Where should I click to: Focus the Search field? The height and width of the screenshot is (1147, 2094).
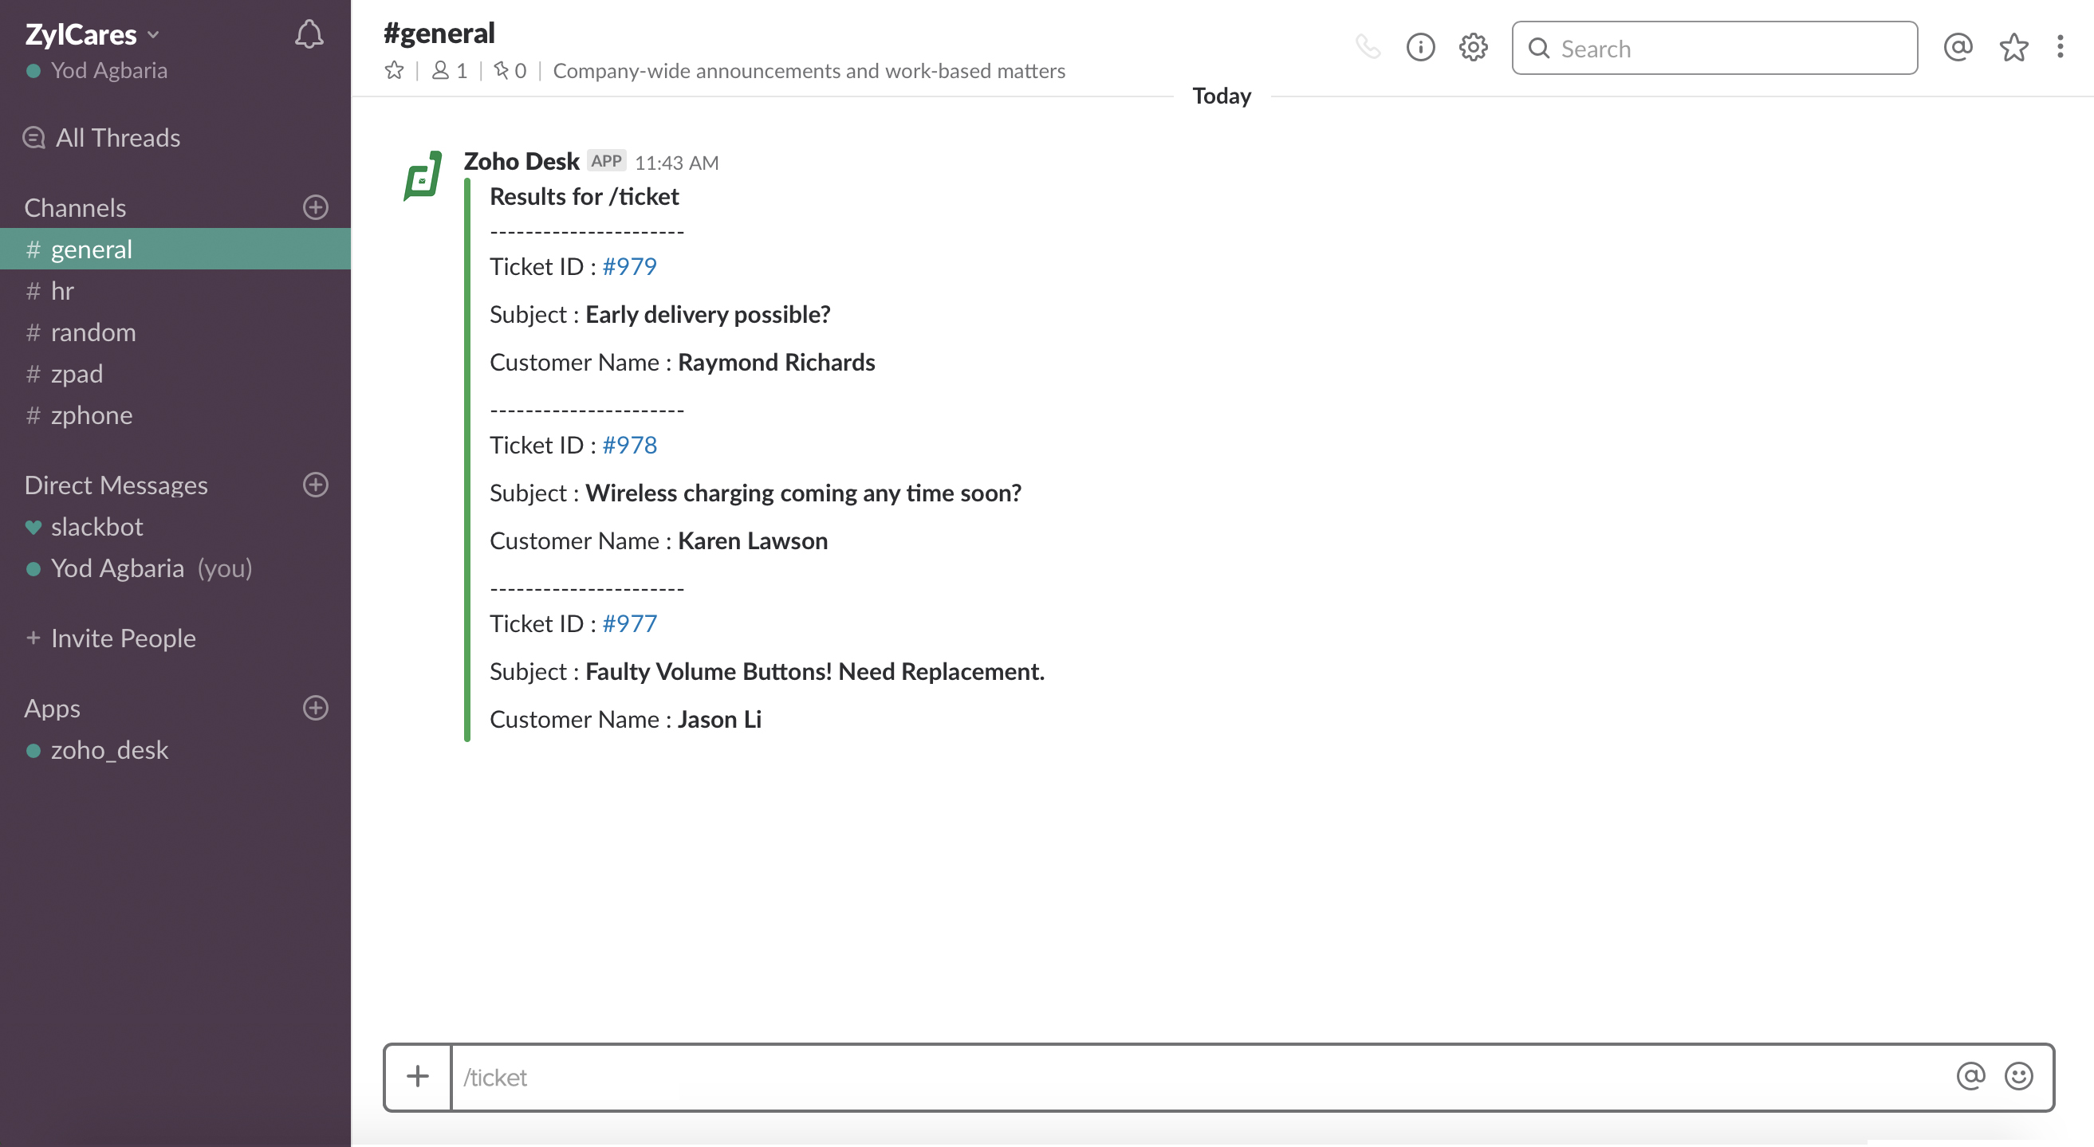(1714, 48)
